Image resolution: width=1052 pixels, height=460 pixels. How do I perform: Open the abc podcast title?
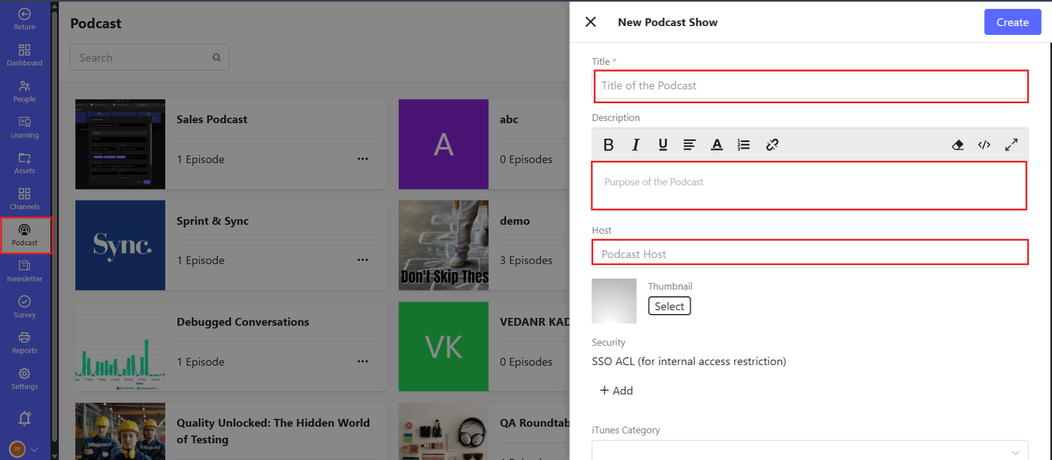coord(509,119)
